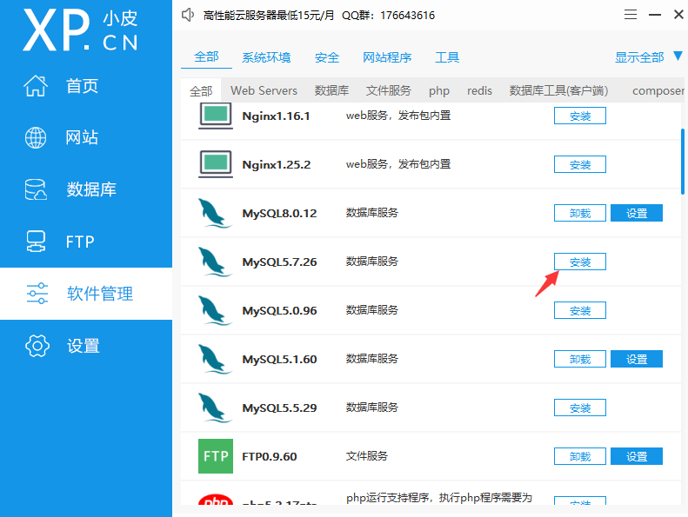Click the top announcement text with QQ群

coord(319,16)
